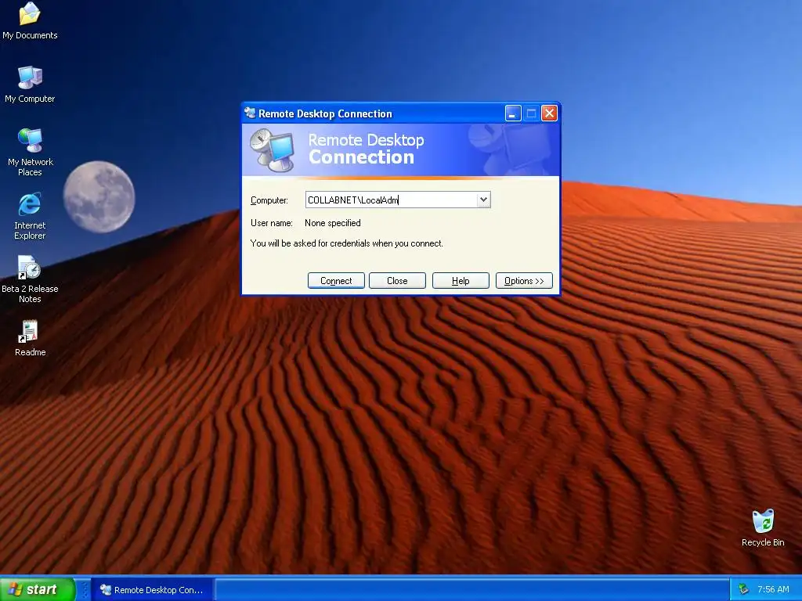
Task: Click the Remote Desktop Connection banner computer icon
Action: click(x=273, y=150)
